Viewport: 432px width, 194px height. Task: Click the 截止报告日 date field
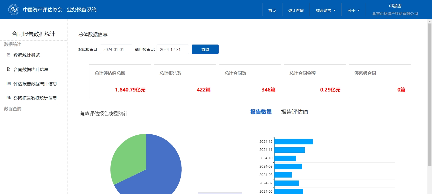coord(173,49)
